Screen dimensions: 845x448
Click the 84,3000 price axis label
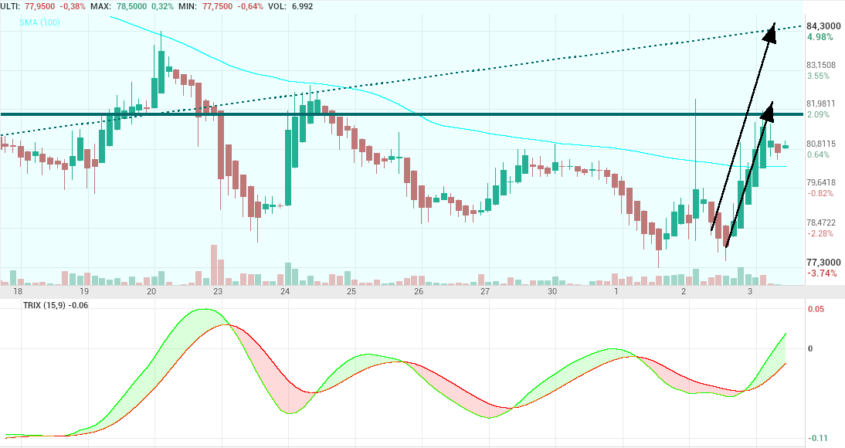click(823, 26)
